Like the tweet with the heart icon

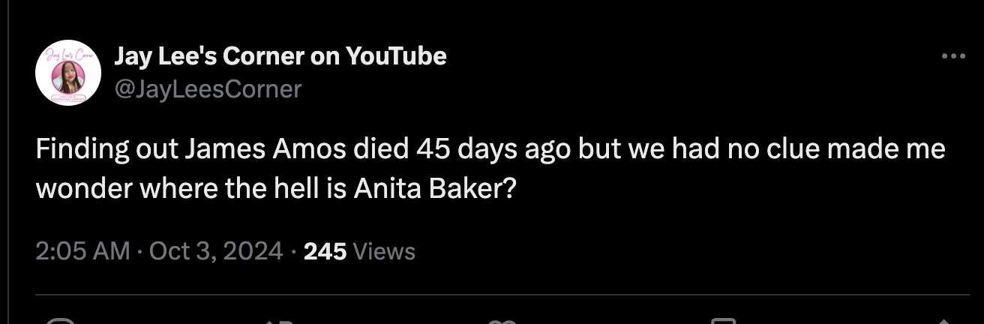(x=502, y=321)
